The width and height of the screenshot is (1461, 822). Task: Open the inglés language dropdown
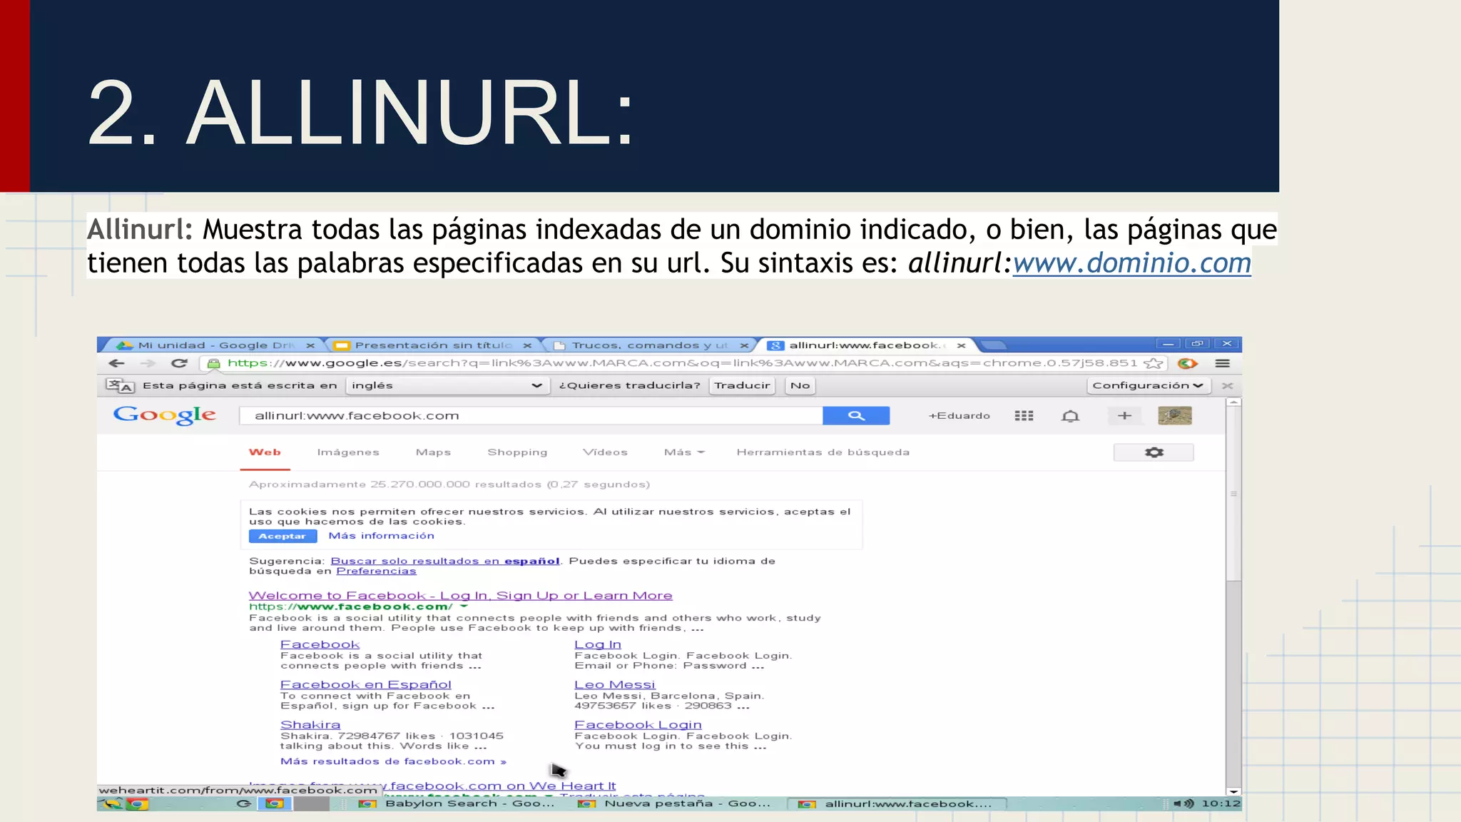click(447, 385)
